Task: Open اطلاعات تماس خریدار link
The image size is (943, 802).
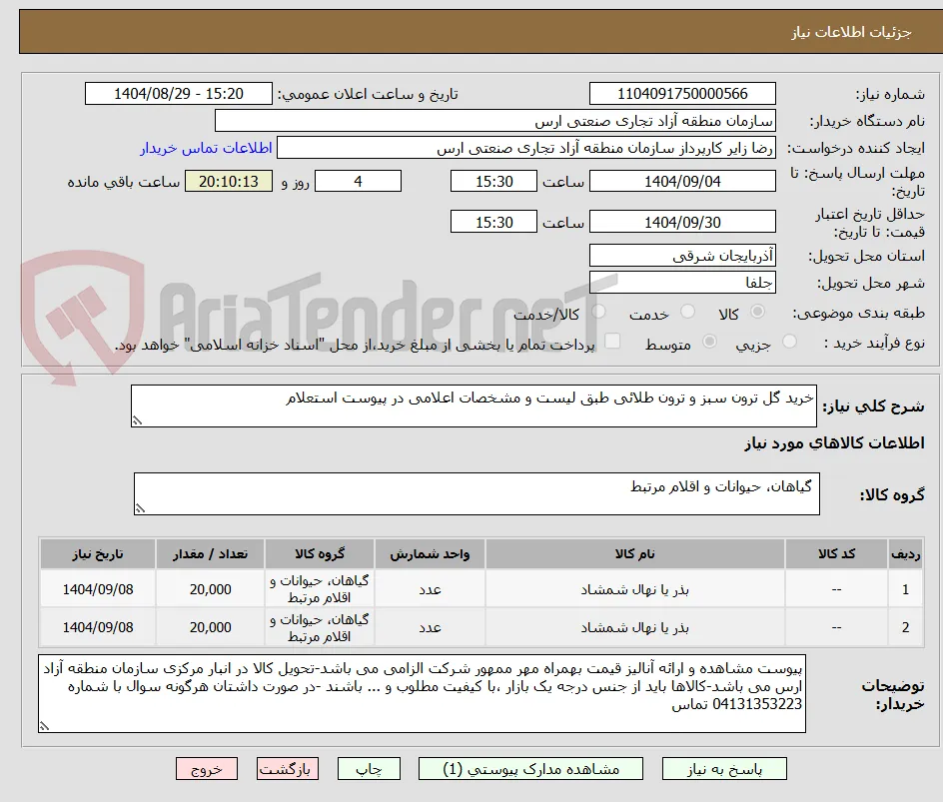Action: tap(206, 148)
